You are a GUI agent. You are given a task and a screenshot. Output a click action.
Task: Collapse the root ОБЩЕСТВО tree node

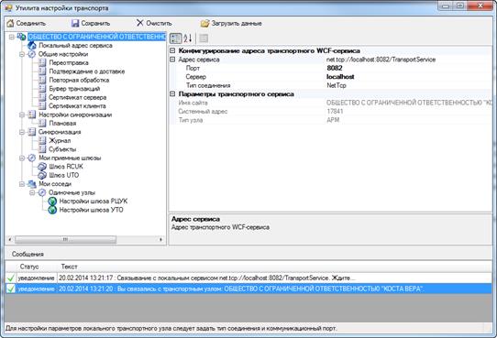[11, 37]
